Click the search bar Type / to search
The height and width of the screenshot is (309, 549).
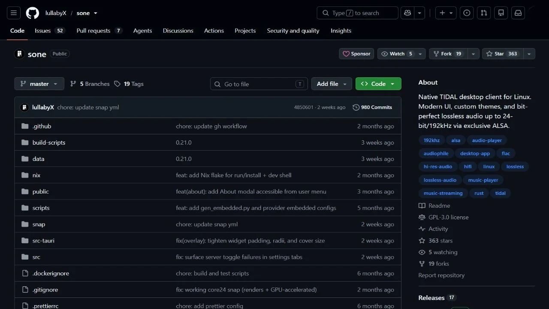(x=358, y=13)
